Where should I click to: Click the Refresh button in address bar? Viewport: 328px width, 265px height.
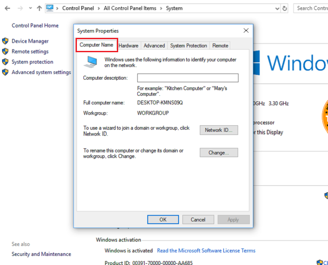285,8
